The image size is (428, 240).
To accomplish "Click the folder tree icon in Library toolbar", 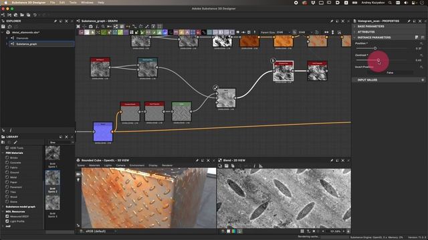I will (3, 142).
